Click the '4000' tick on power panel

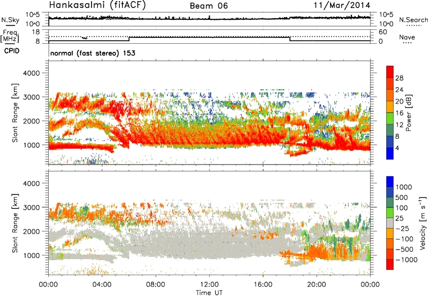31,73
